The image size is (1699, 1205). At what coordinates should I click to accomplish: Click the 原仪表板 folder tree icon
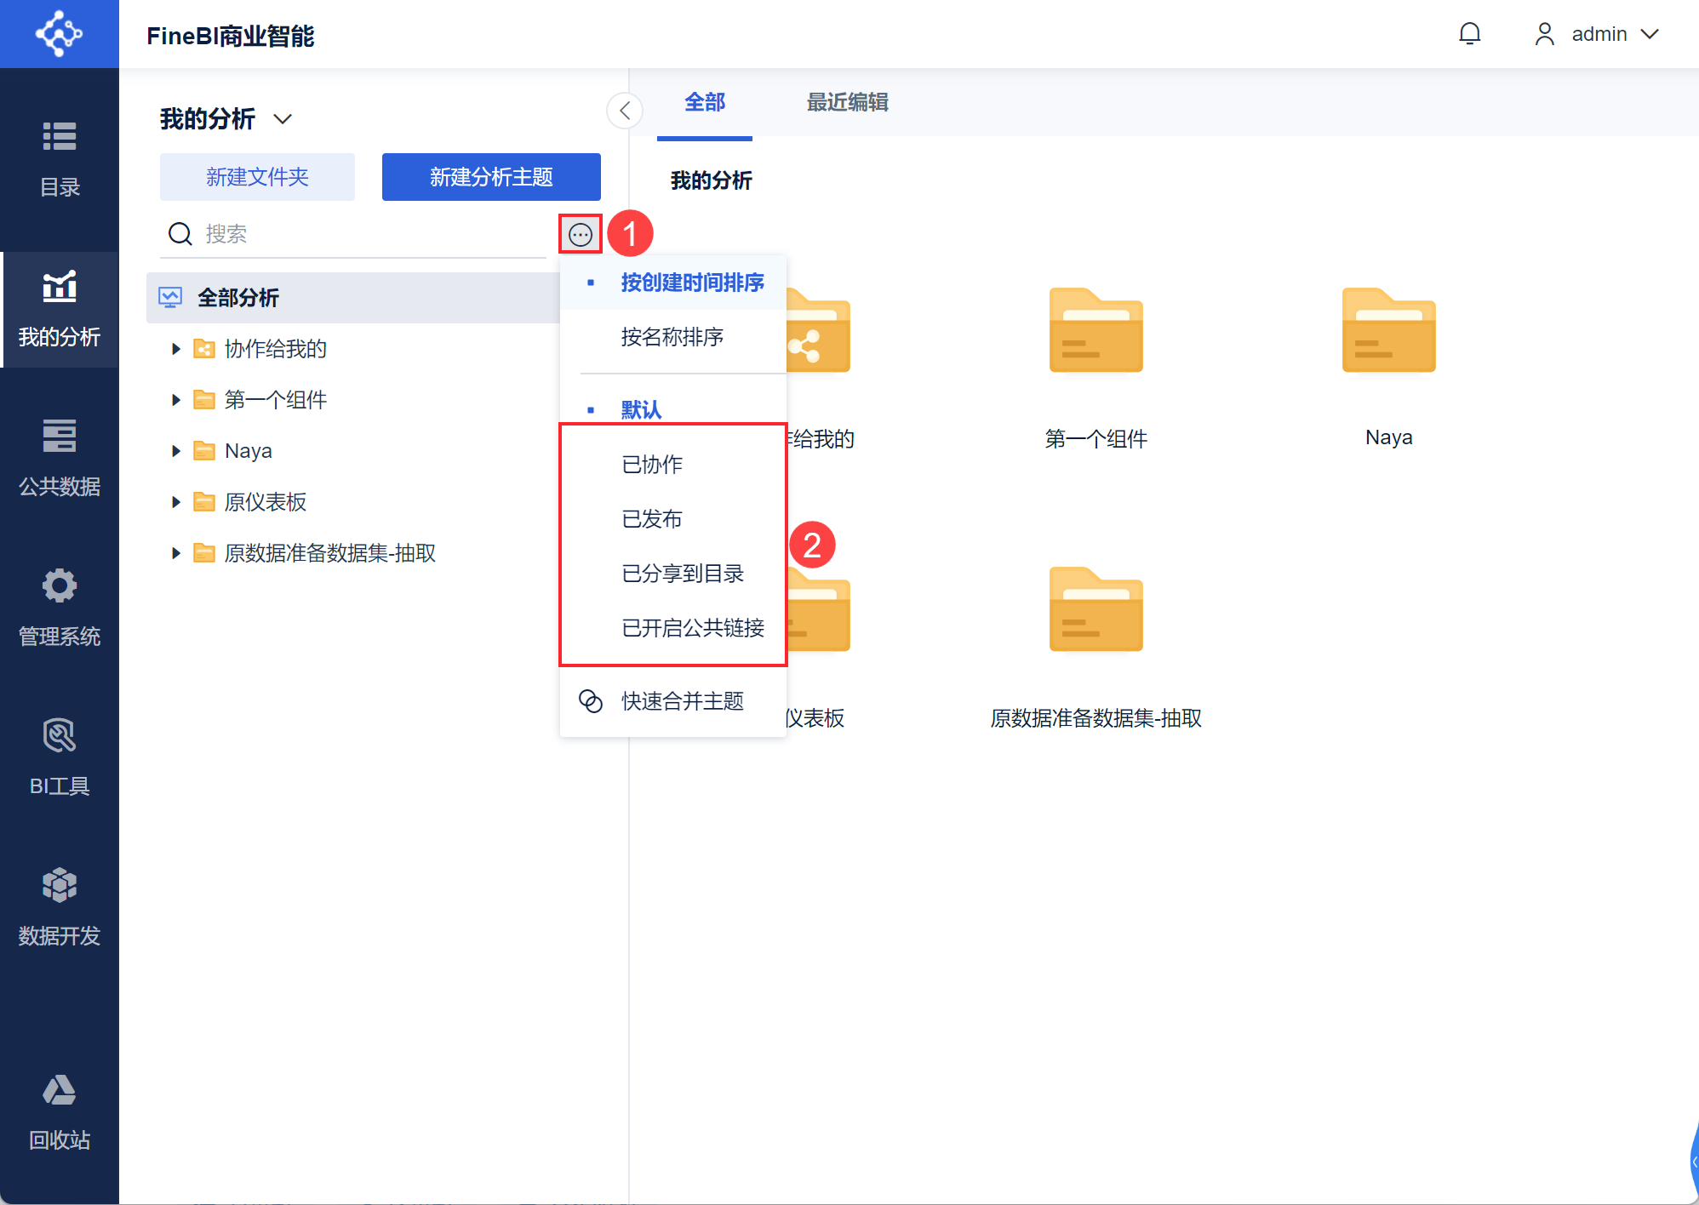click(x=204, y=502)
